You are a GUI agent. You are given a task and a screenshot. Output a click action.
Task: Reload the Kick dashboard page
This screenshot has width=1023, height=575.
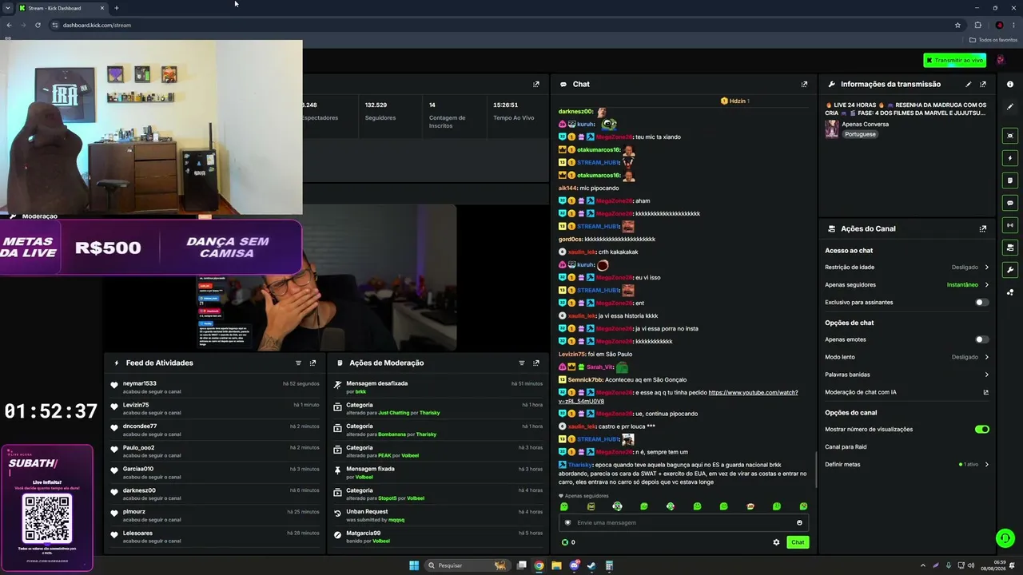(x=38, y=25)
